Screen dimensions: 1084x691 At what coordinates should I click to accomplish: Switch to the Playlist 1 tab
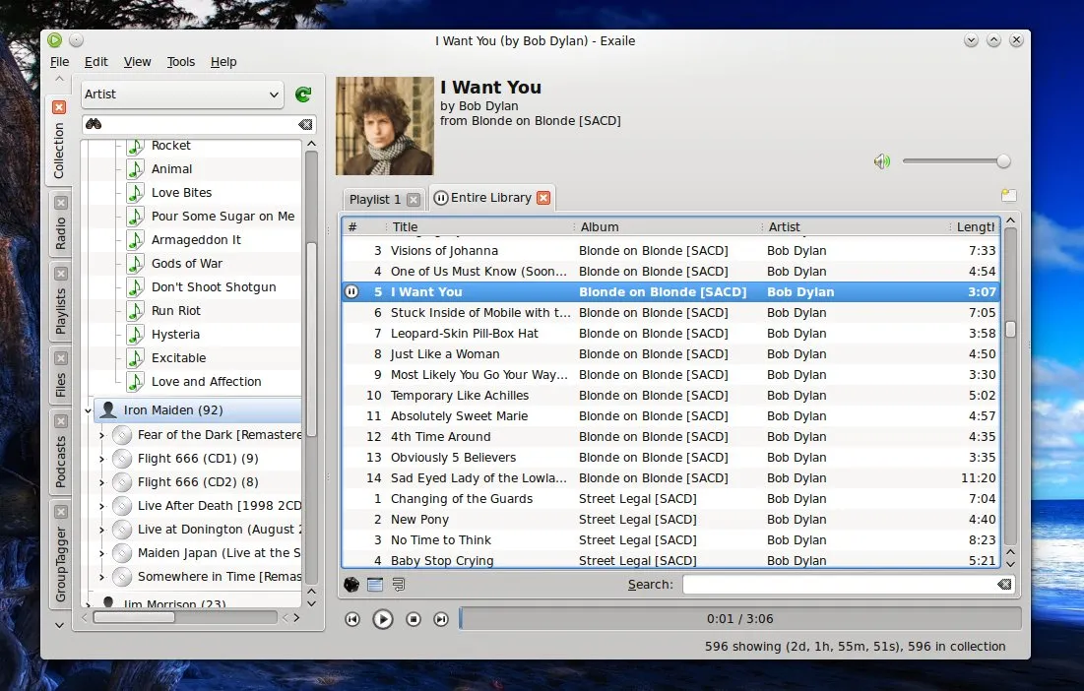(375, 199)
